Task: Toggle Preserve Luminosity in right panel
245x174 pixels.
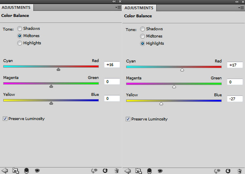Action: coord(128,119)
